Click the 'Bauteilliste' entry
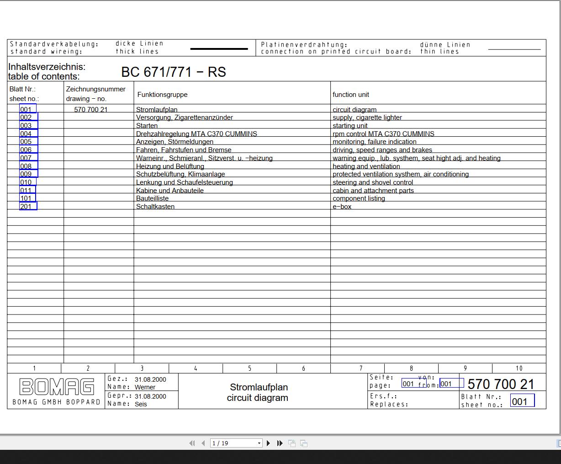 152,198
